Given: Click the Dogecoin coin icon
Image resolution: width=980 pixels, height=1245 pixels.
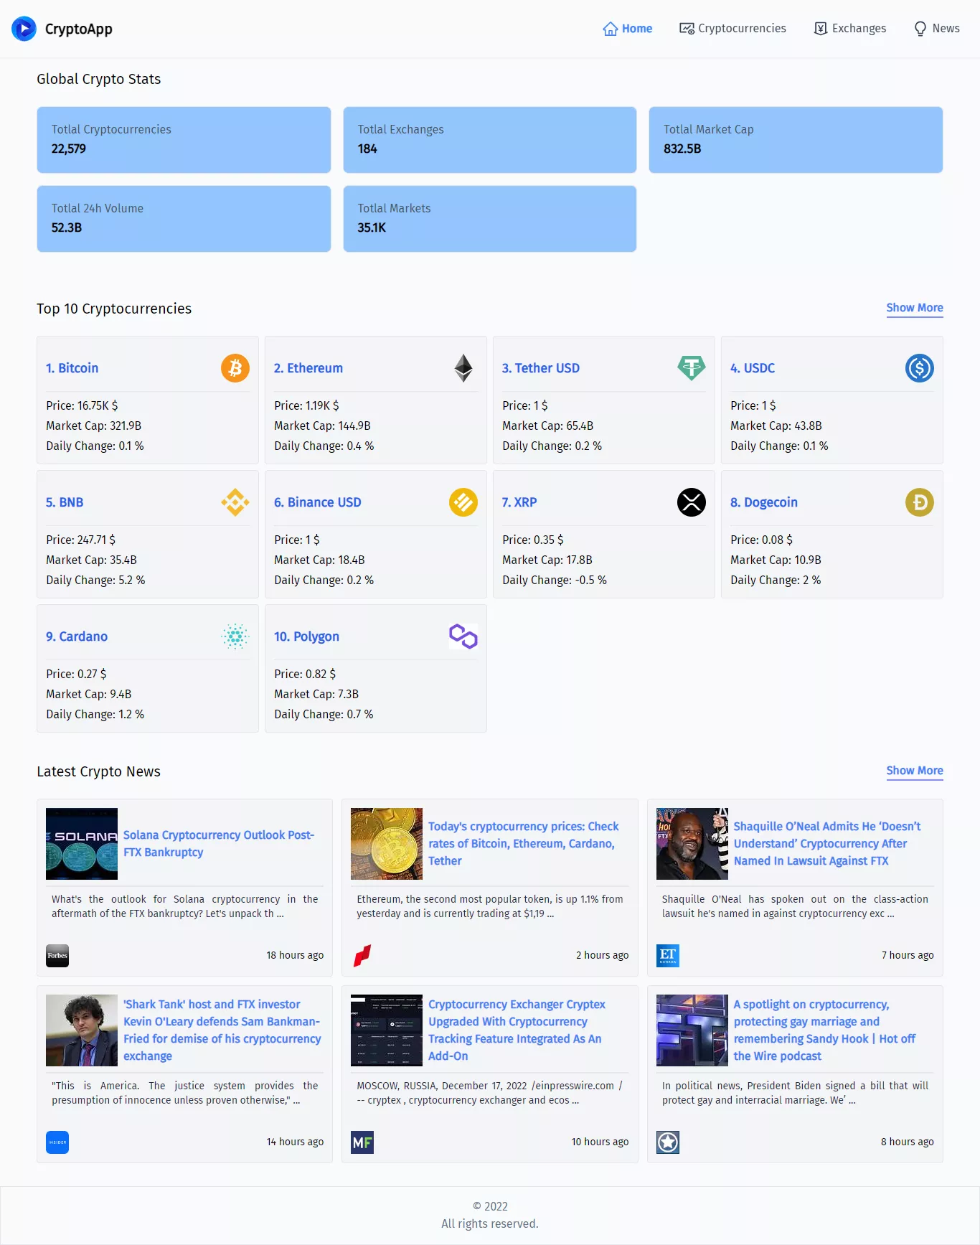Looking at the screenshot, I should 920,502.
